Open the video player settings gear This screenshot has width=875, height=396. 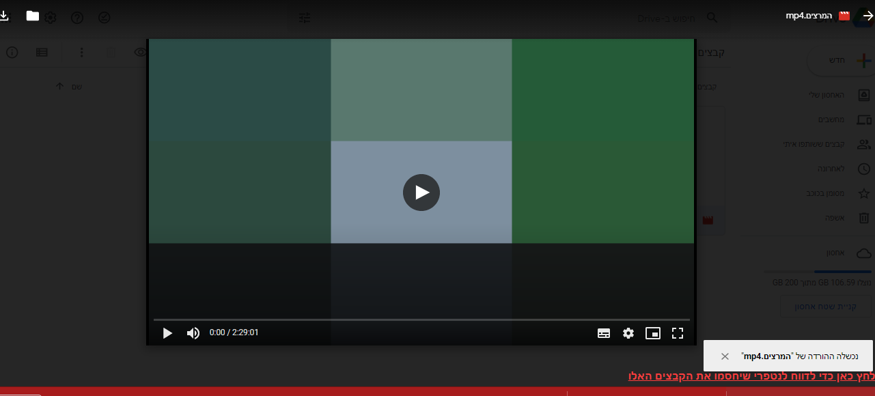(628, 333)
